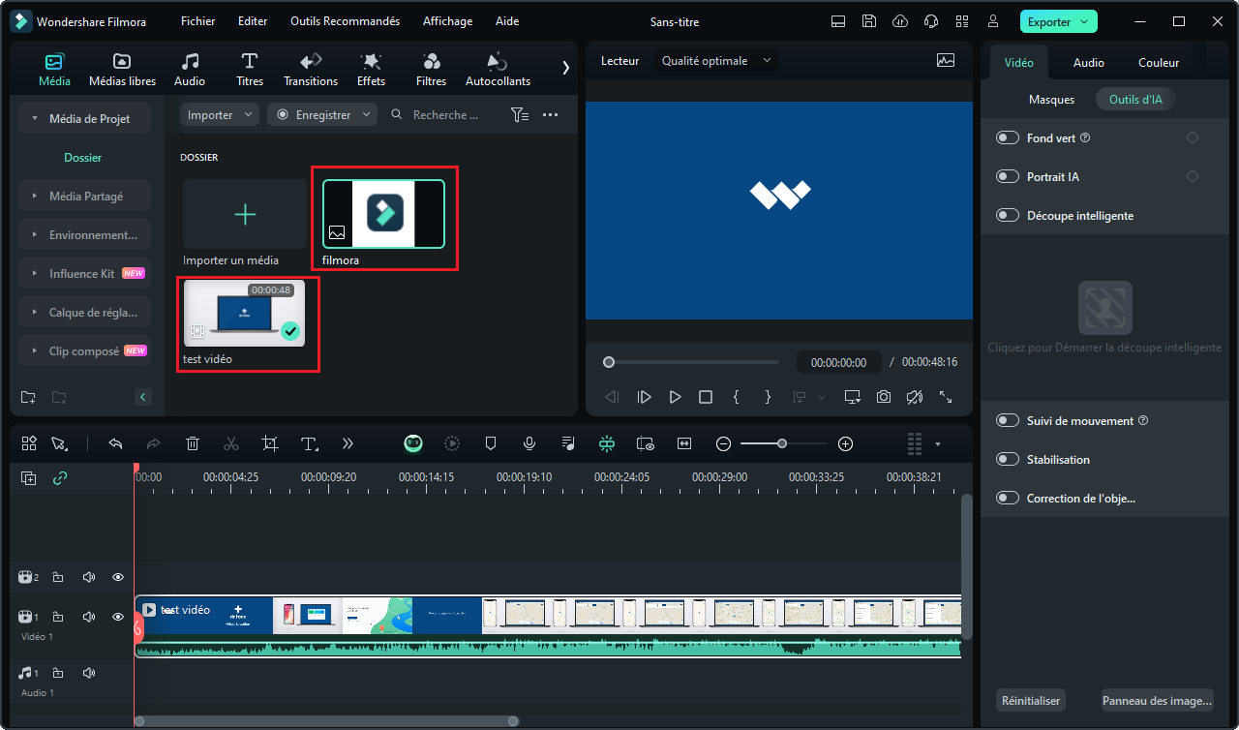Show more tabs with right chevron arrow
Image resolution: width=1239 pixels, height=730 pixels.
566,67
